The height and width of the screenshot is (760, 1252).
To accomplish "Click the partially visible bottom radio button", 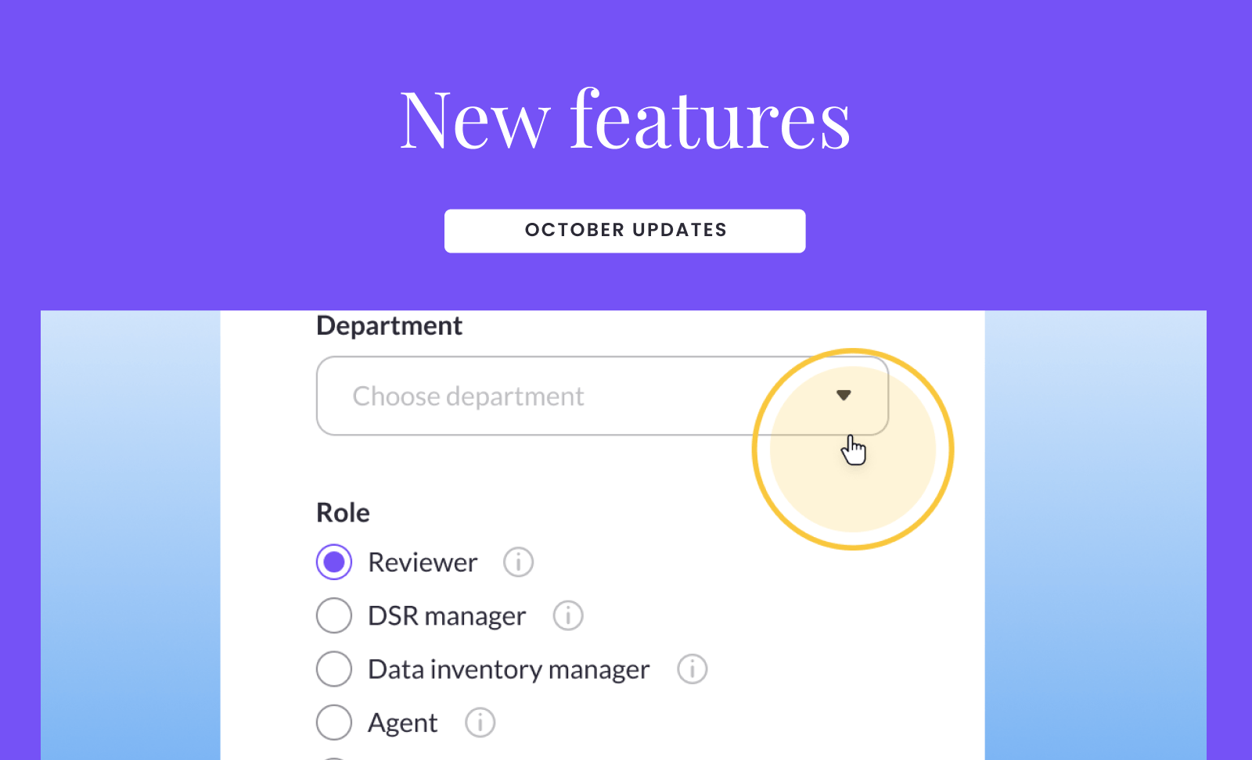I will (333, 757).
